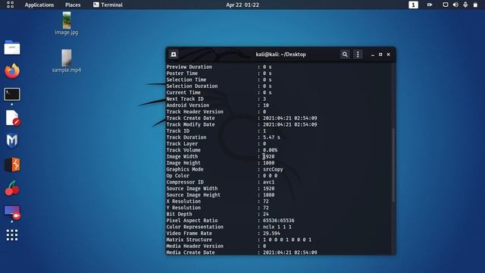485x273 pixels.
Task: Click the display tray icon
Action: pos(446,5)
